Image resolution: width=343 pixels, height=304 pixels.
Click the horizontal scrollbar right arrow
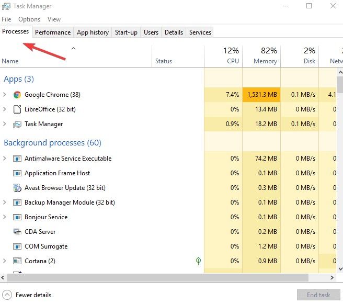332,277
